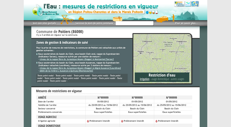Click the red prohibition drop in second arrêté column
231x127 pixels.
tap(122, 121)
